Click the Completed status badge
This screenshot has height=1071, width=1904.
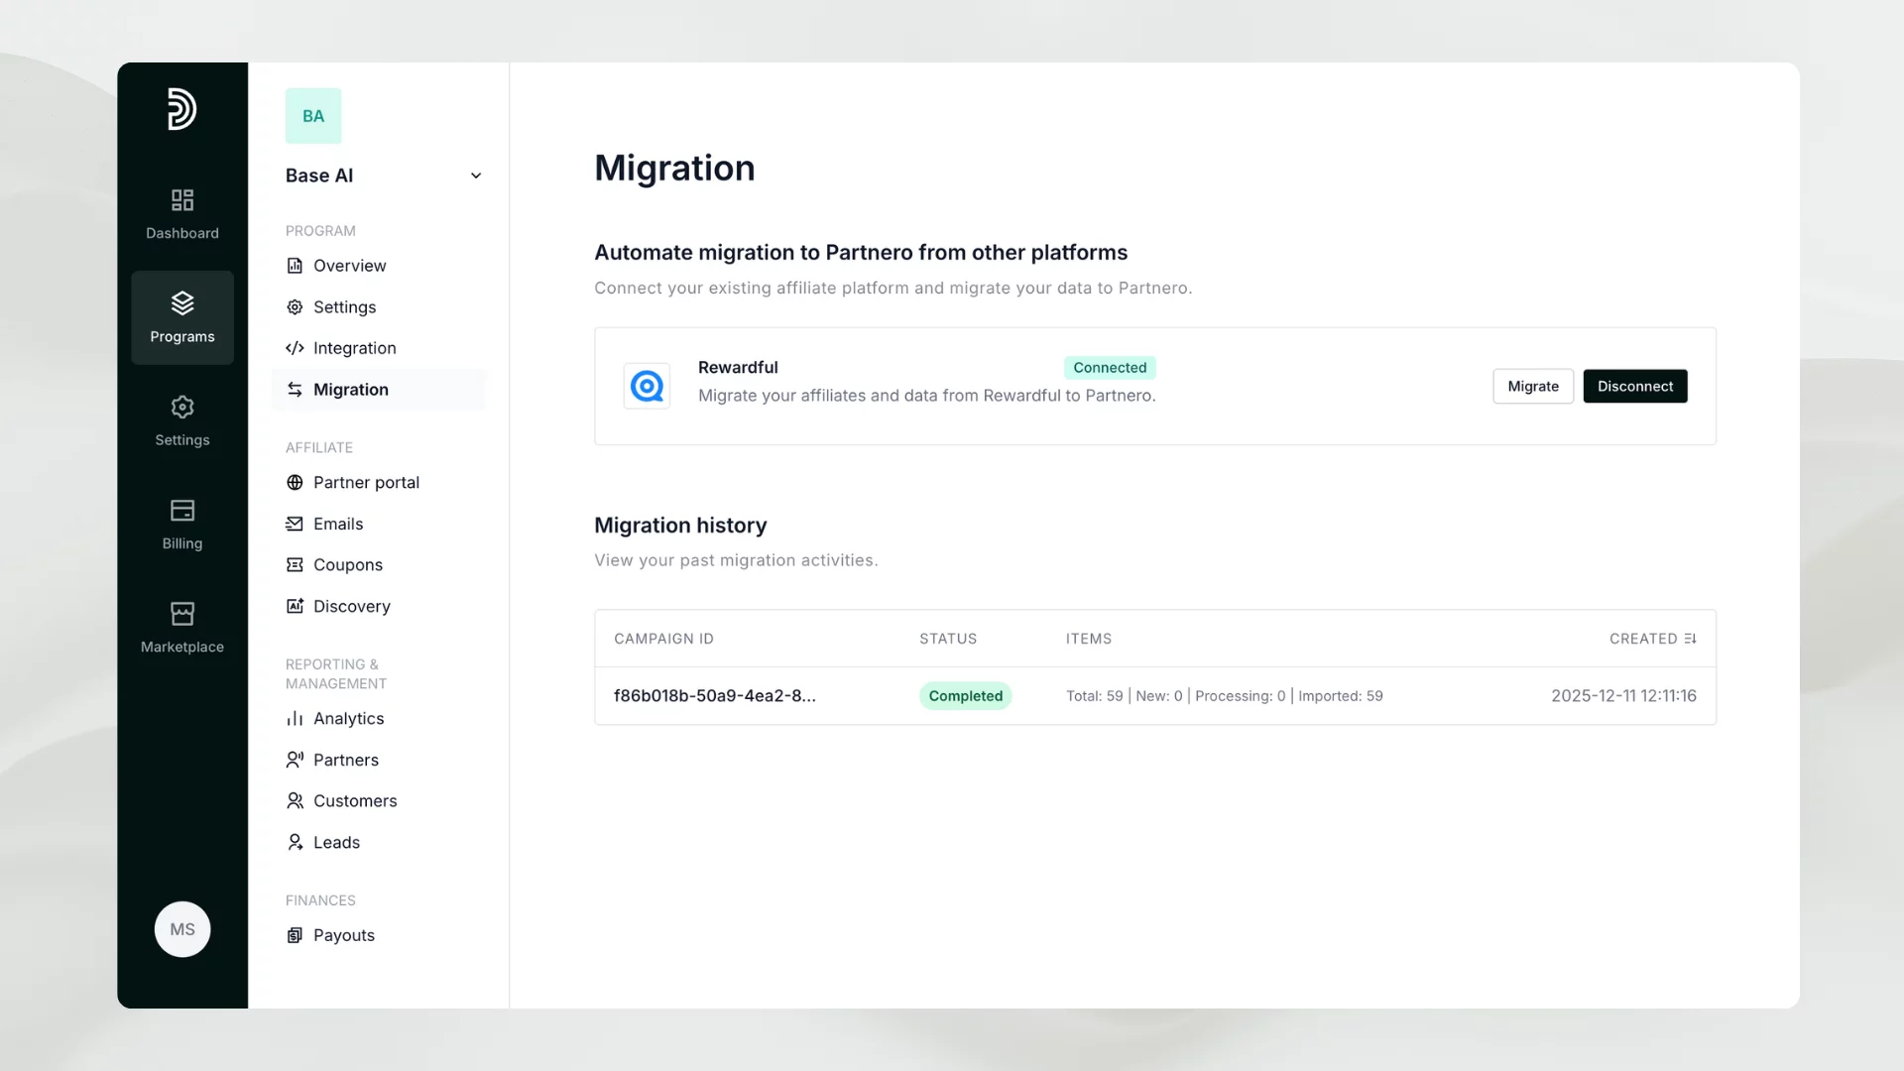965,695
